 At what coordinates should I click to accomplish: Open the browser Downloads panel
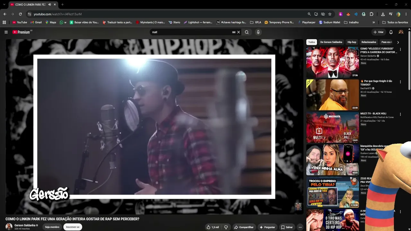[383, 14]
